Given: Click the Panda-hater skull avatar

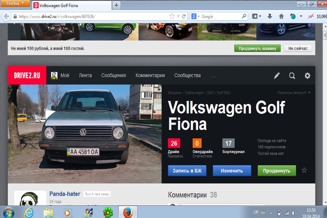Looking at the screenshot, I should pyautogui.click(x=30, y=198).
